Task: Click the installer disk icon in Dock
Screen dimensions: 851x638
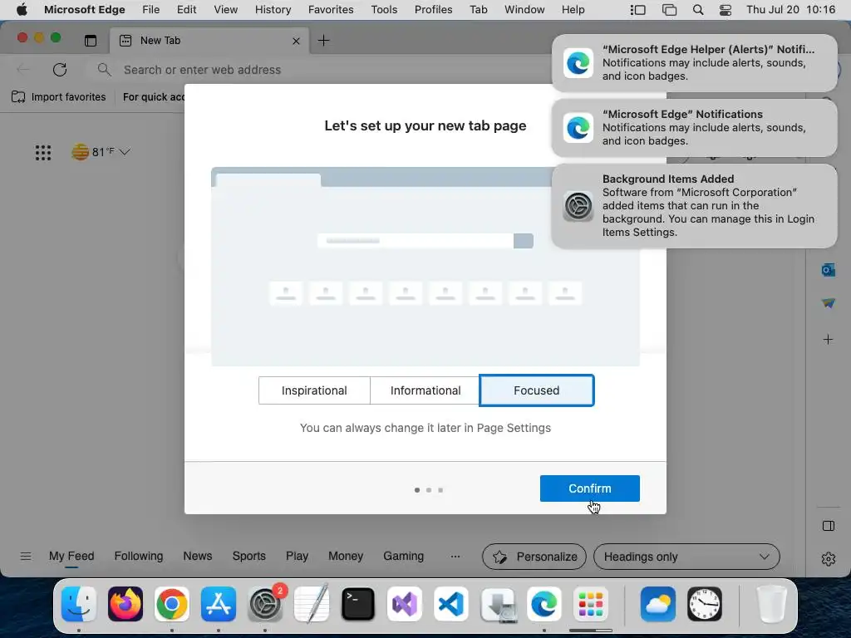Action: (x=498, y=604)
